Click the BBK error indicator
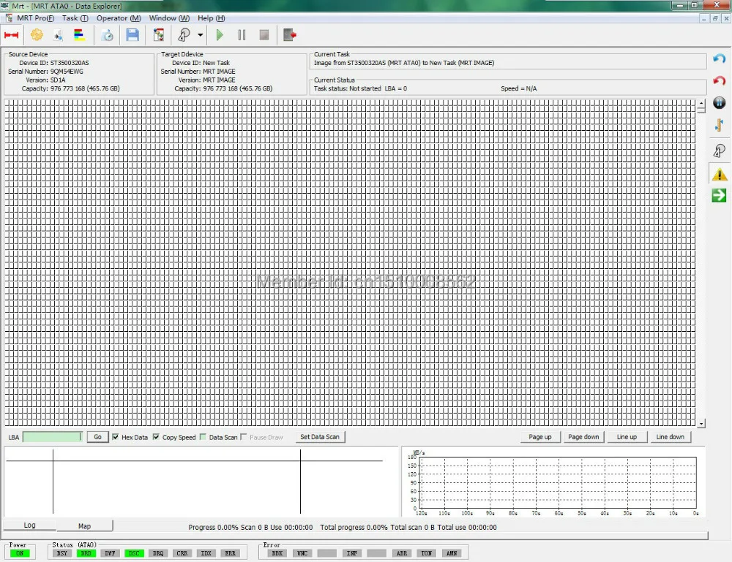732x562 pixels. point(277,553)
